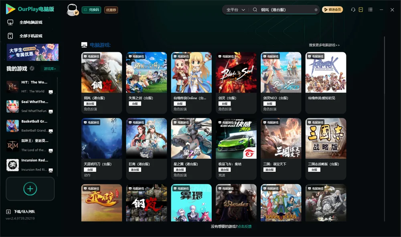Open the 极速会员 VIP membership button
The height and width of the screenshot is (237, 401).
pos(332,10)
